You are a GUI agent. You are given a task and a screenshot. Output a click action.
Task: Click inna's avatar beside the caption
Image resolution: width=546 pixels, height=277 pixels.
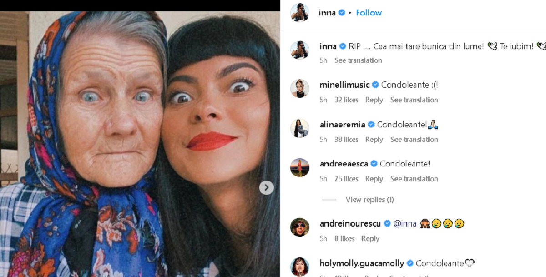pos(300,50)
